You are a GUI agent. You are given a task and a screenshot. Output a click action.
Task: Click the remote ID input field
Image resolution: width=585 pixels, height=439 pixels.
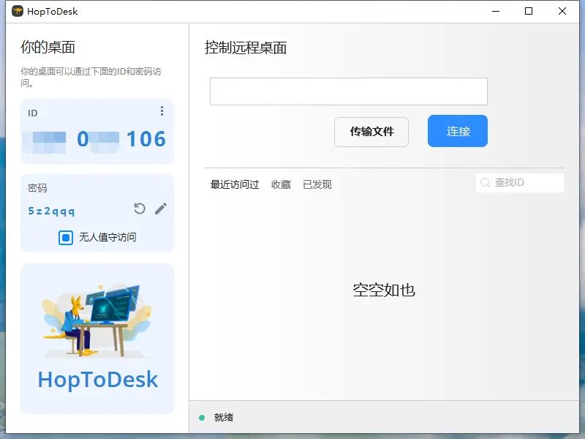[x=349, y=91]
